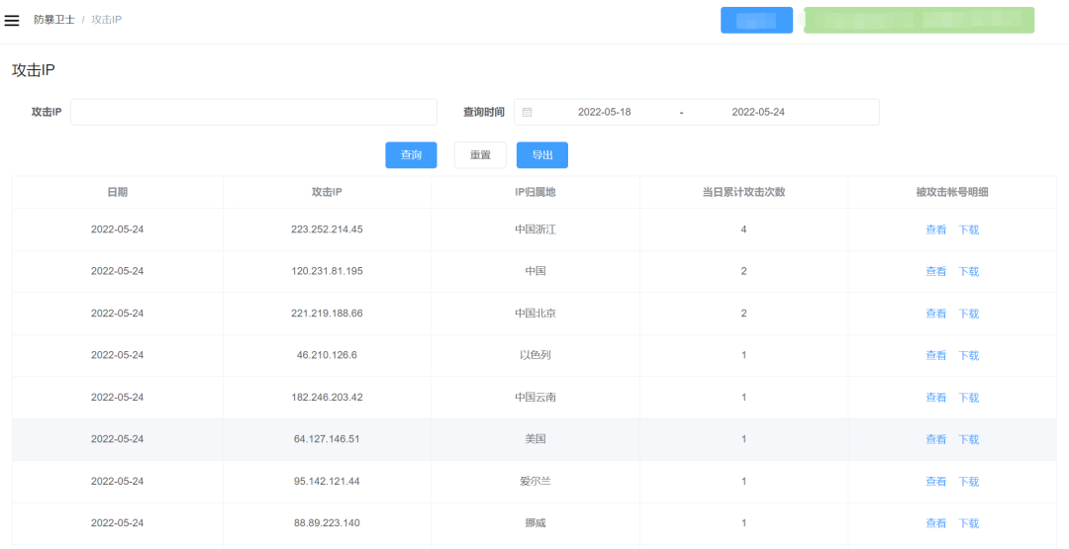View account details for 120.231.81.195
This screenshot has height=549, width=1069.
click(x=935, y=271)
